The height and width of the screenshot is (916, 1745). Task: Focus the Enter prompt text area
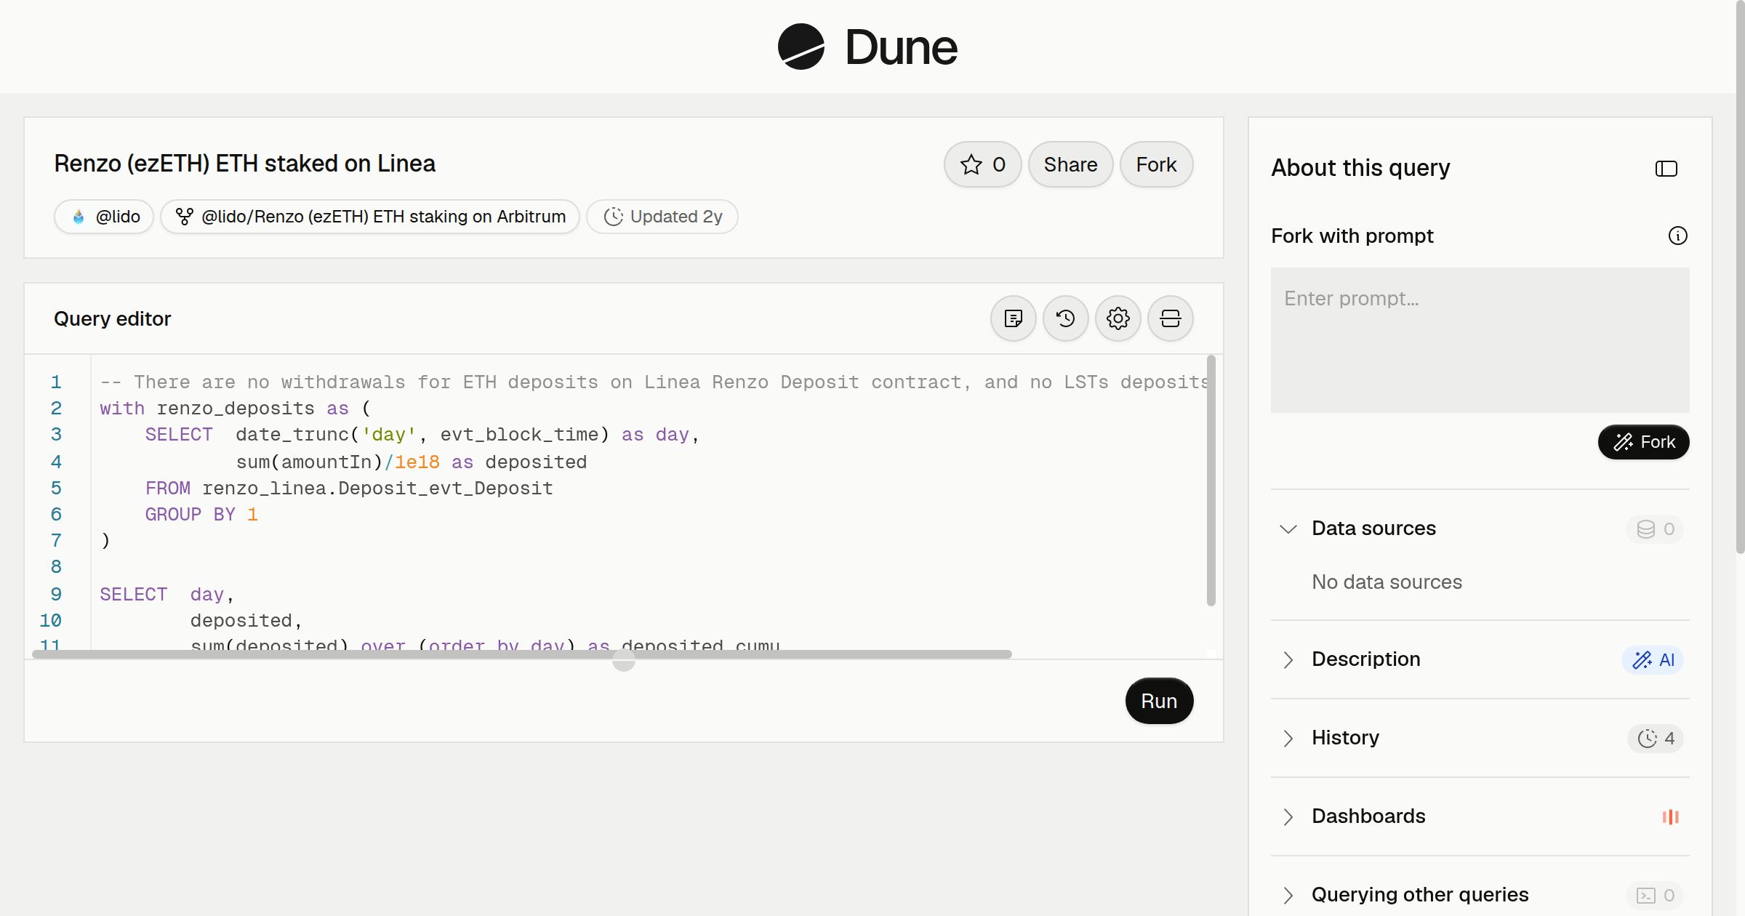pyautogui.click(x=1480, y=340)
